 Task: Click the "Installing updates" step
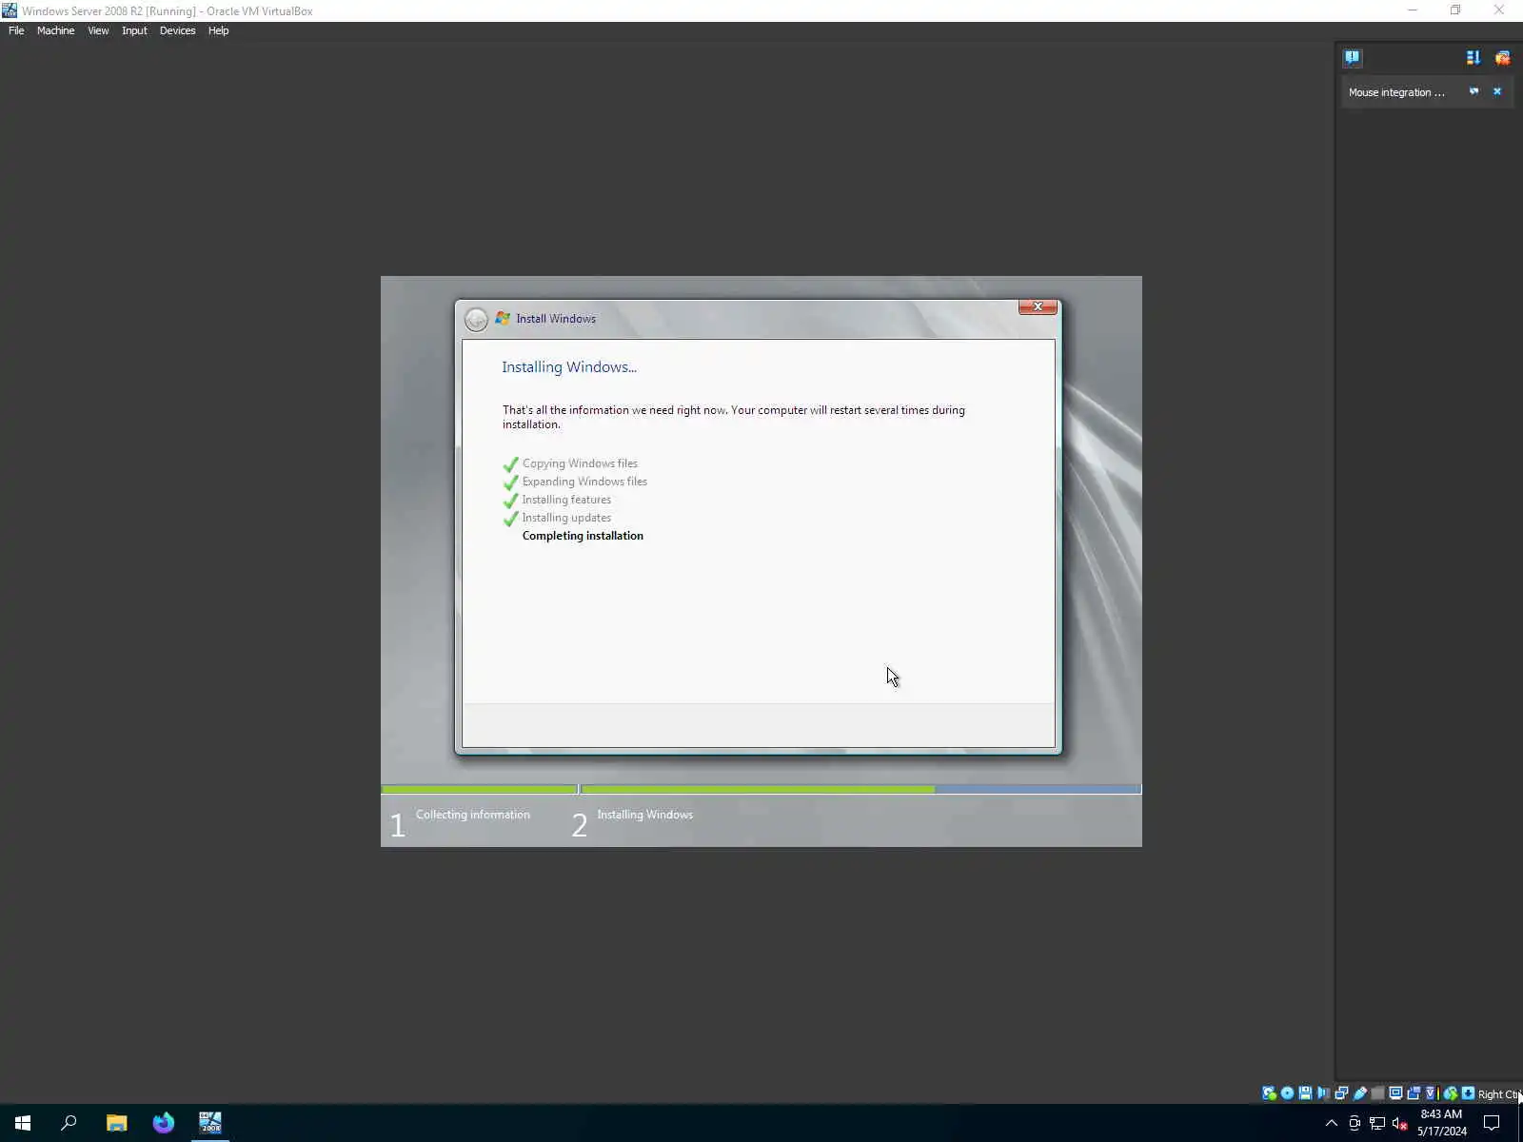point(566,518)
